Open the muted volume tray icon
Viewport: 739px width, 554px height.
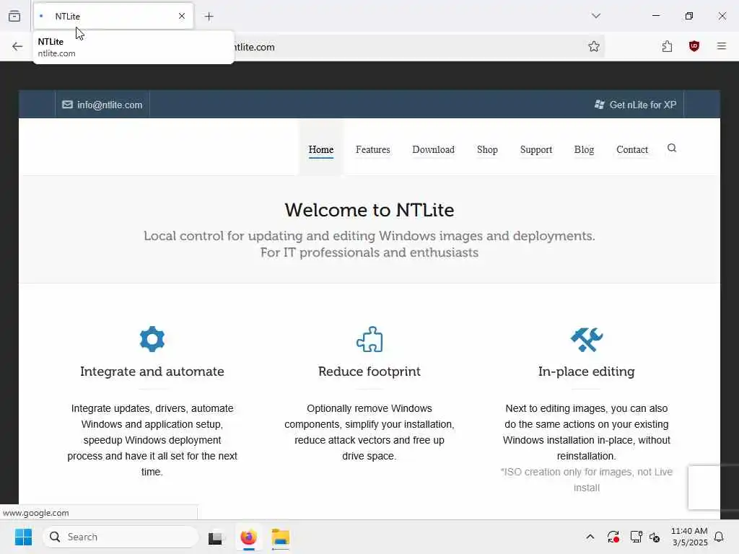pos(655,537)
